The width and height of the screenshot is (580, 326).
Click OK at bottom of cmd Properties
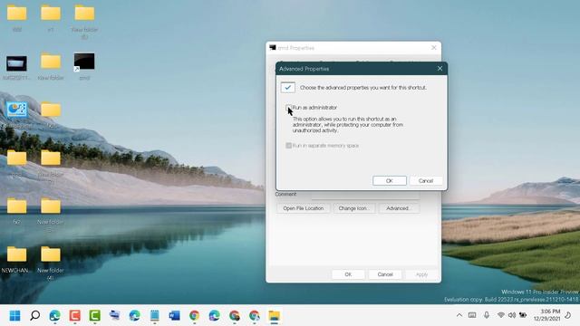pos(348,274)
